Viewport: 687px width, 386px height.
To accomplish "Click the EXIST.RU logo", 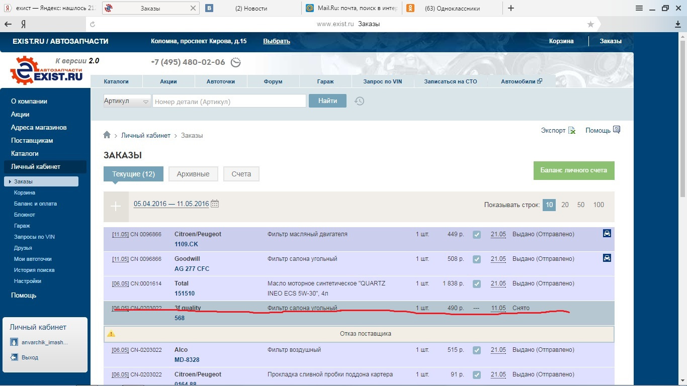I will click(x=46, y=71).
